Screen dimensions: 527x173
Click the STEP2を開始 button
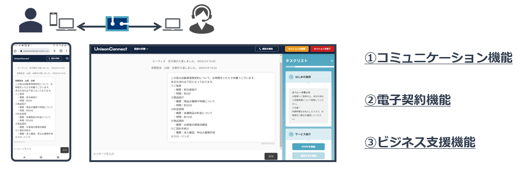tap(308, 147)
